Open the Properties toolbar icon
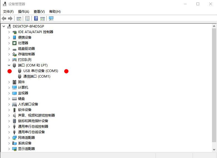This screenshot has height=158, width=217. (27, 18)
